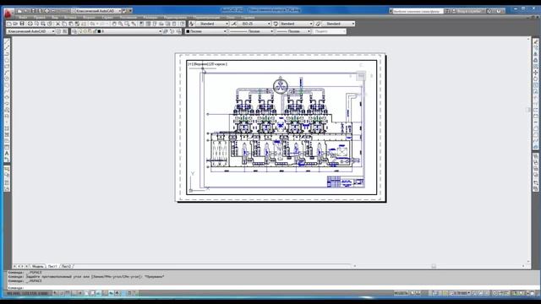Select the Mirror tool in Modify toolbar

[535, 54]
